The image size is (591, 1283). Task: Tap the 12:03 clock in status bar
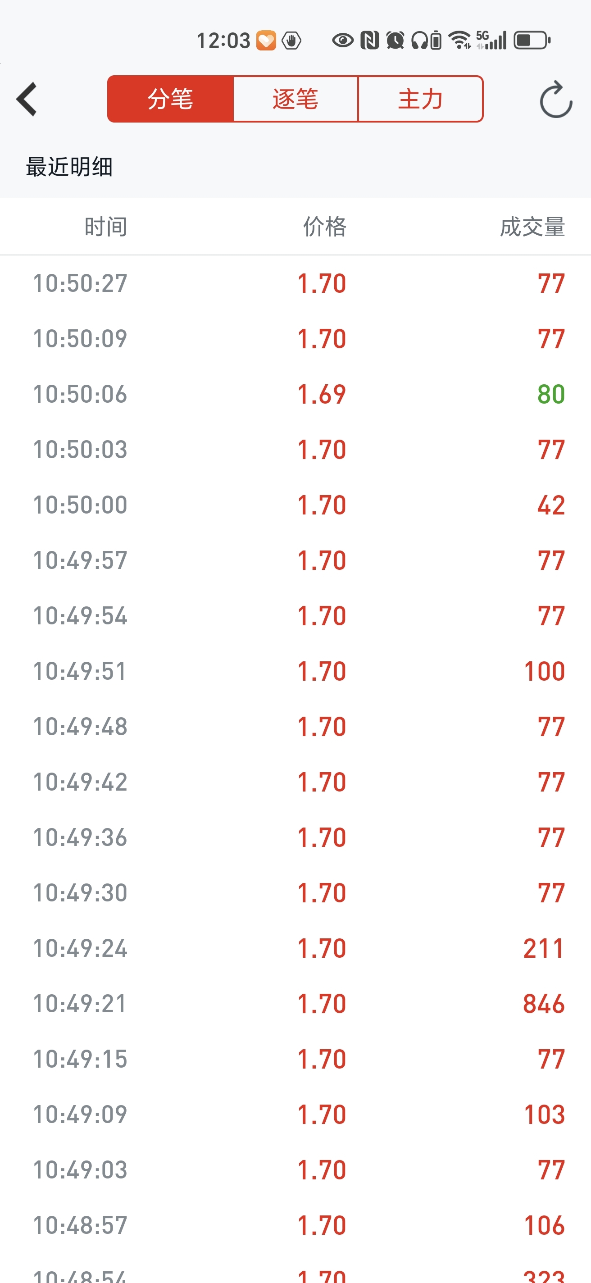coord(223,41)
